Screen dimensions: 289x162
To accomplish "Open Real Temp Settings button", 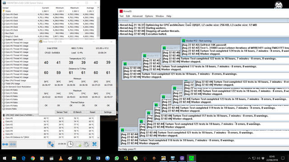I will click(107, 112).
